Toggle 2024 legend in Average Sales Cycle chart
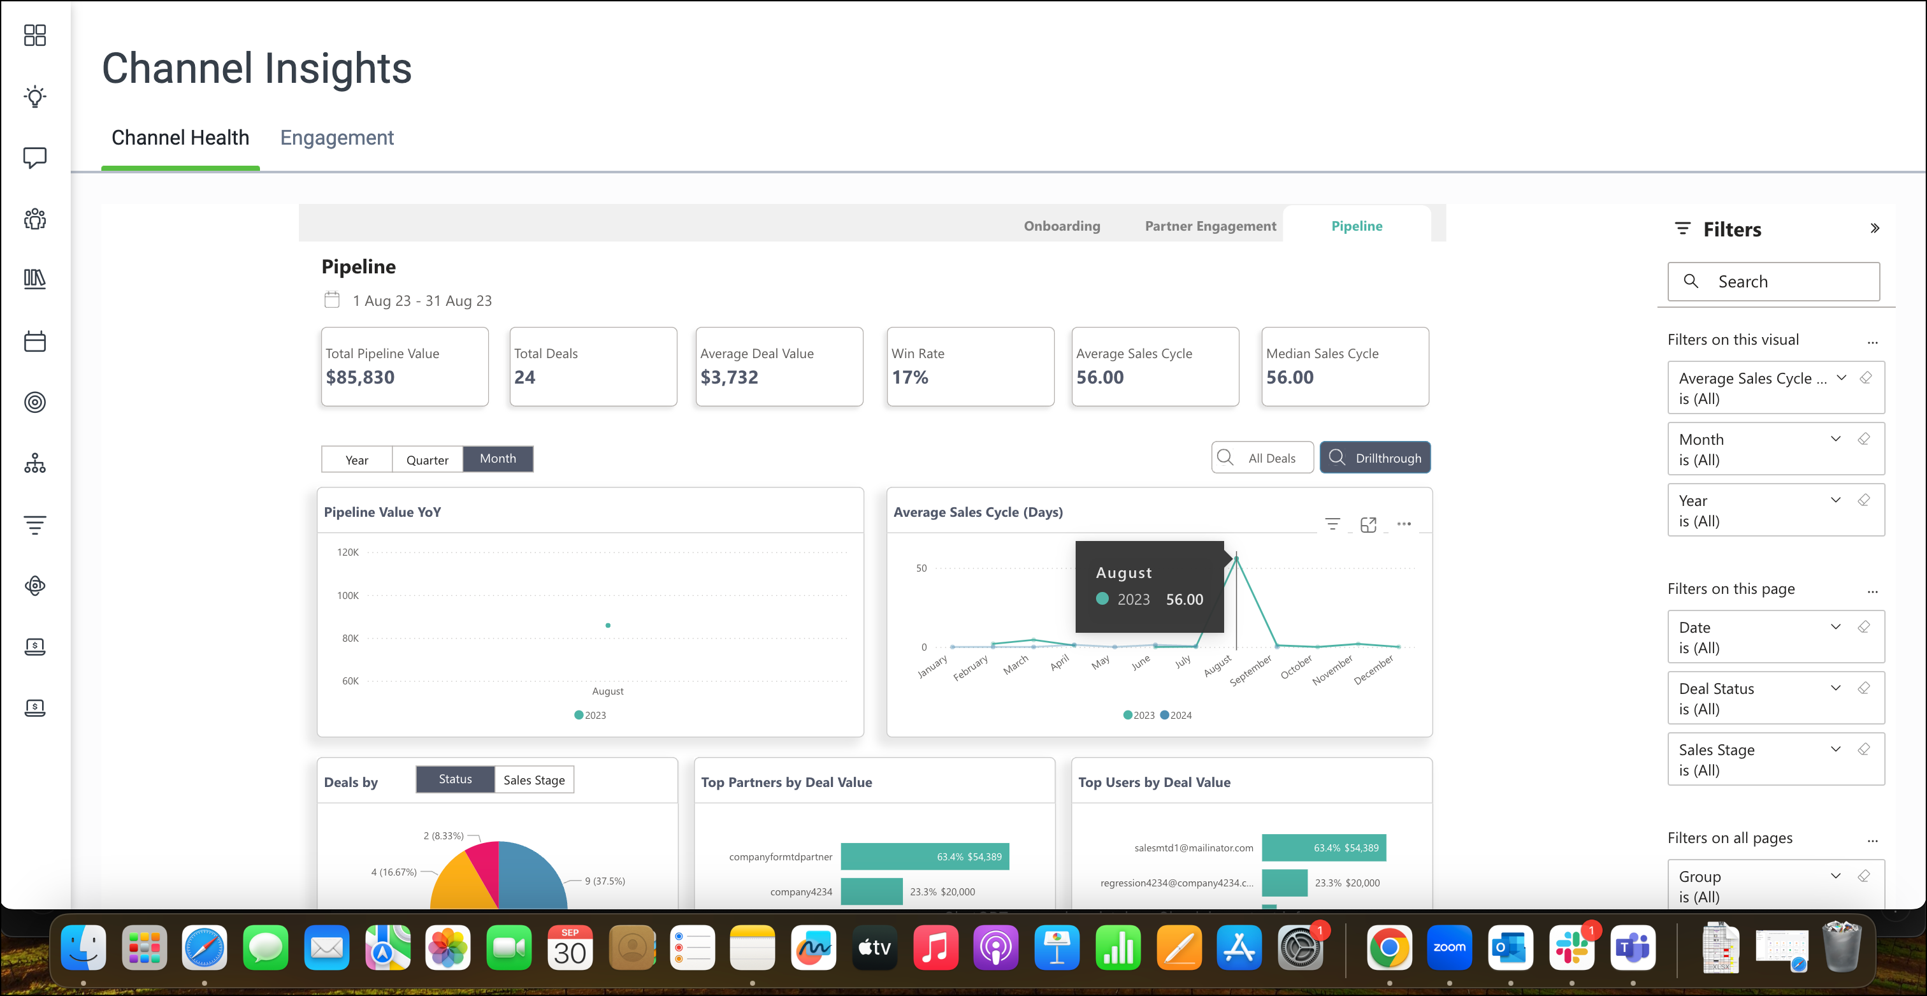 coord(1176,714)
